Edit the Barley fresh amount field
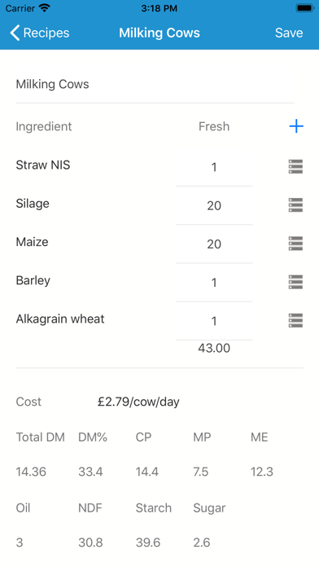Viewport: 319px width, 567px height. (x=214, y=283)
